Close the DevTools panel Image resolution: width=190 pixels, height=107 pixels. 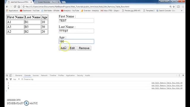(183, 75)
